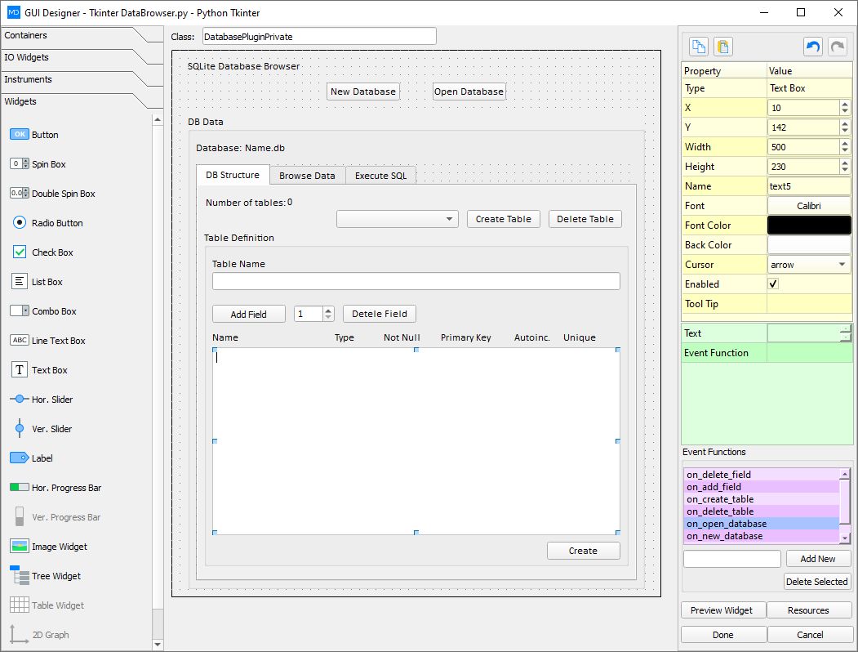This screenshot has height=652, width=858.
Task: Click the Name property field text5
Action: pyautogui.click(x=809, y=185)
